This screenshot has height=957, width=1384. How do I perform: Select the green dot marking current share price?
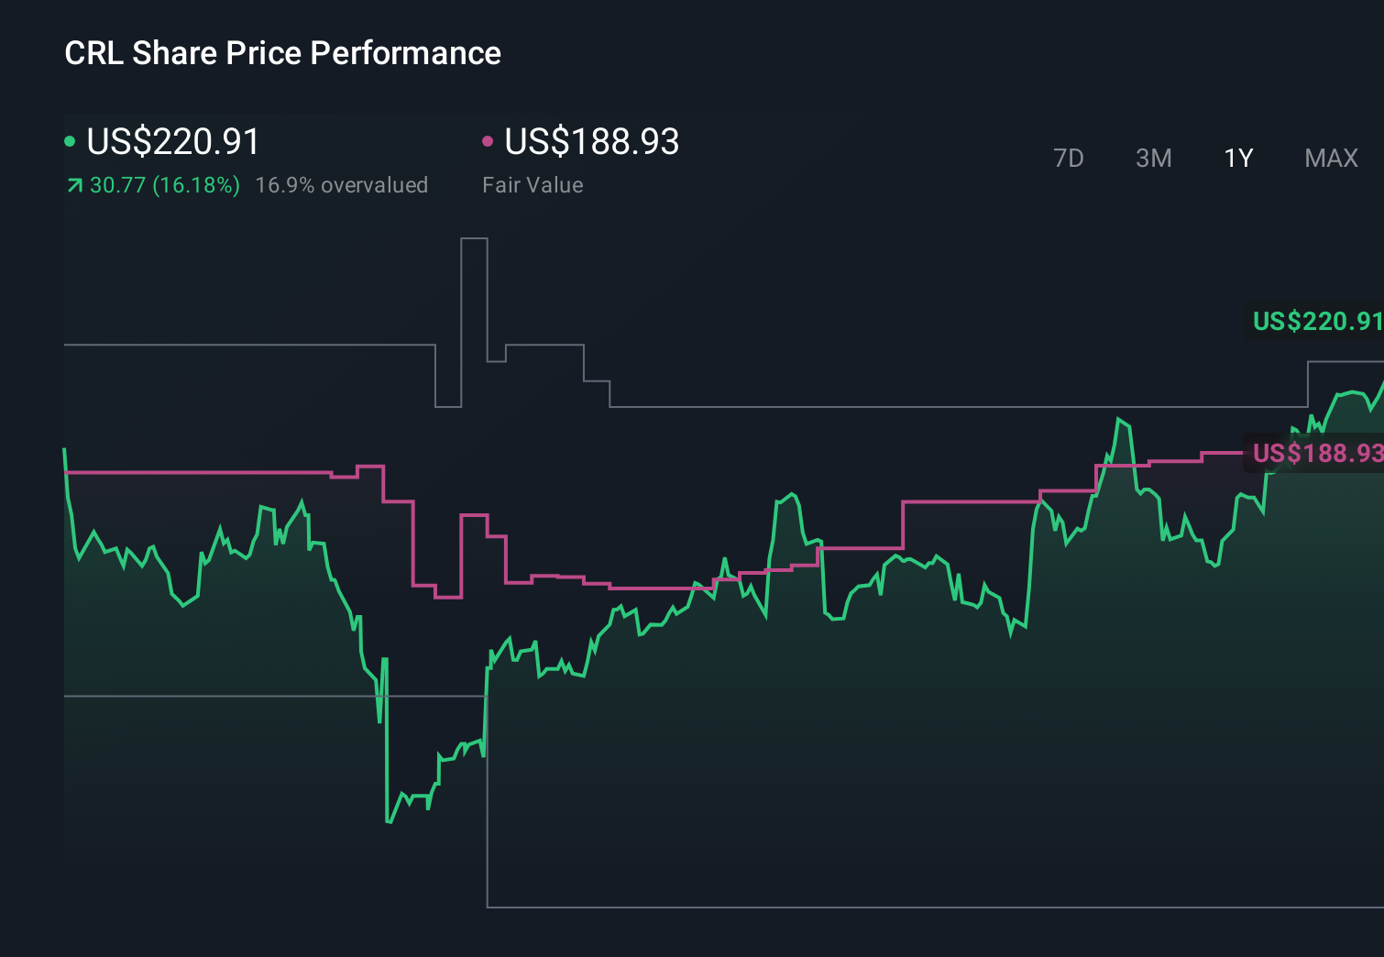point(69,140)
